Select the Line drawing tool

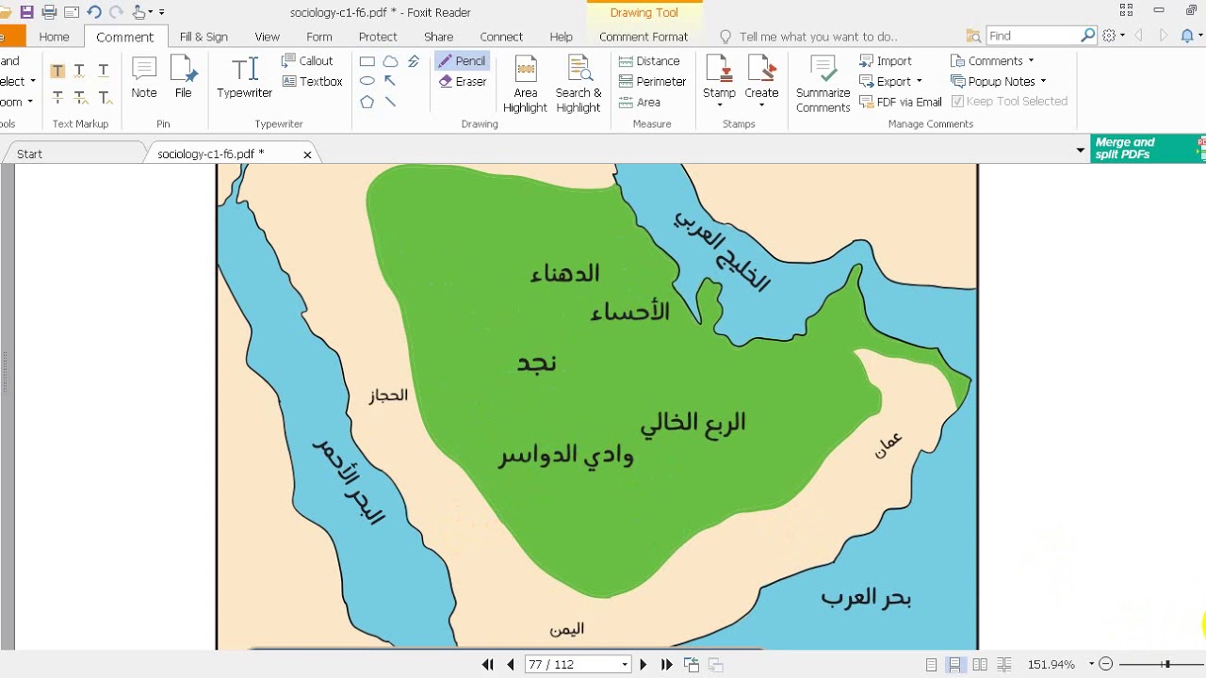coord(390,102)
